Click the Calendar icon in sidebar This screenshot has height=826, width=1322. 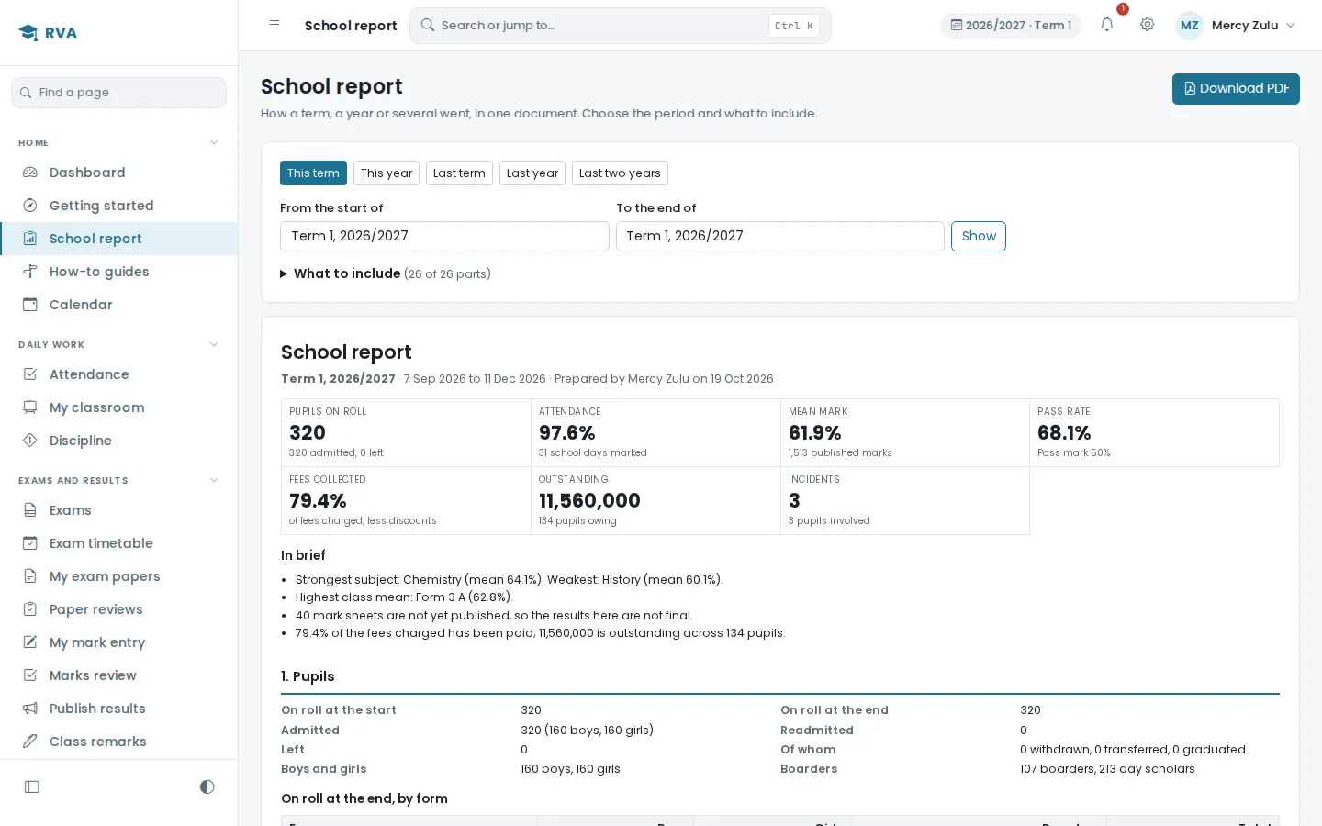click(30, 305)
